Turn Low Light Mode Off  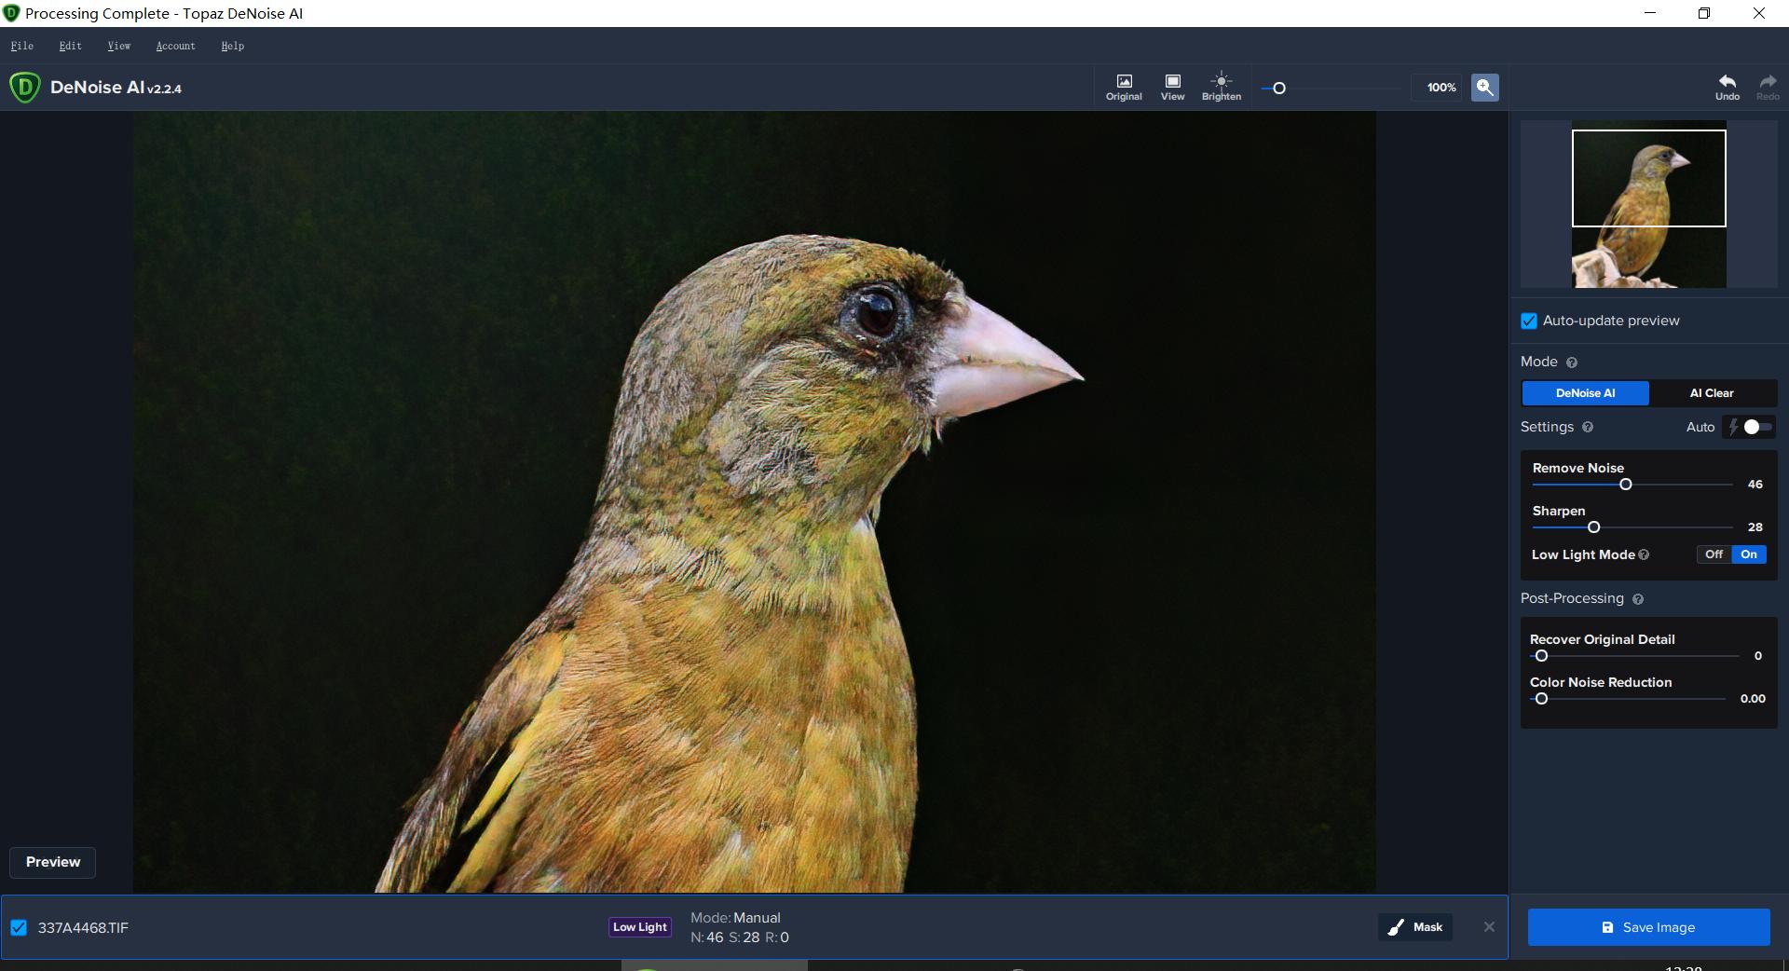(x=1714, y=554)
